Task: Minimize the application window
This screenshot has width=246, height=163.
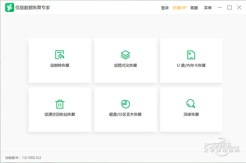Action: (220, 7)
